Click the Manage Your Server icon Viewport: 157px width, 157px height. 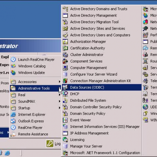pos(65,146)
